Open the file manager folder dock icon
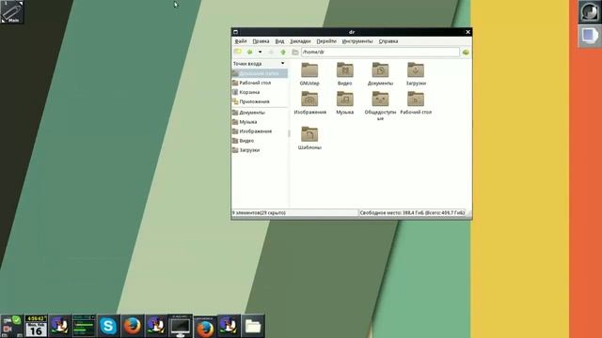 253,326
